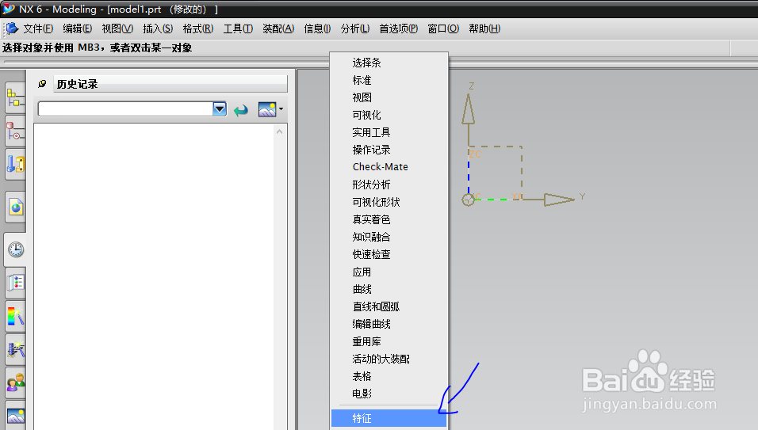Toggle the 视图 toolbar in context menu

pyautogui.click(x=389, y=97)
